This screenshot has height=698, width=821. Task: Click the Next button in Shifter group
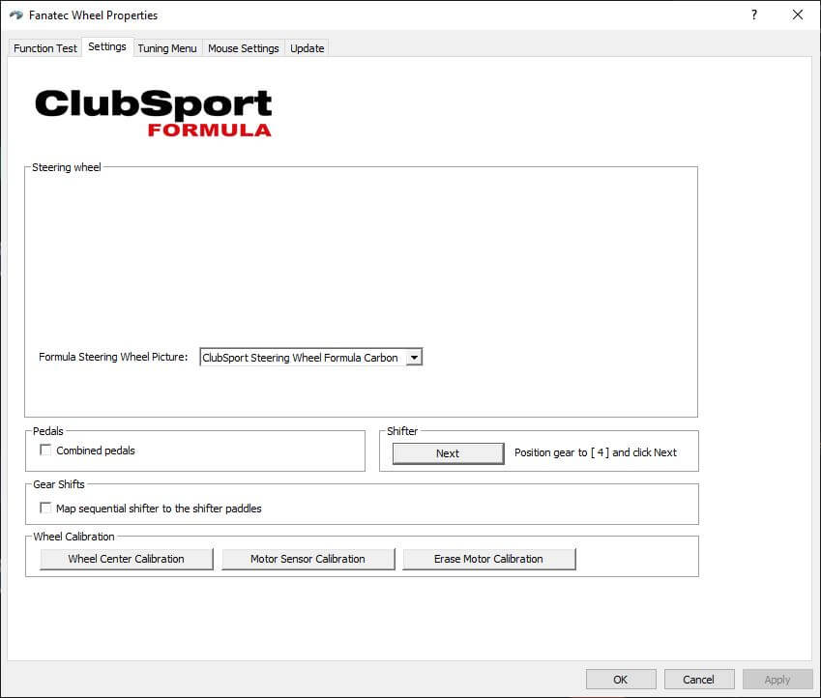(448, 453)
